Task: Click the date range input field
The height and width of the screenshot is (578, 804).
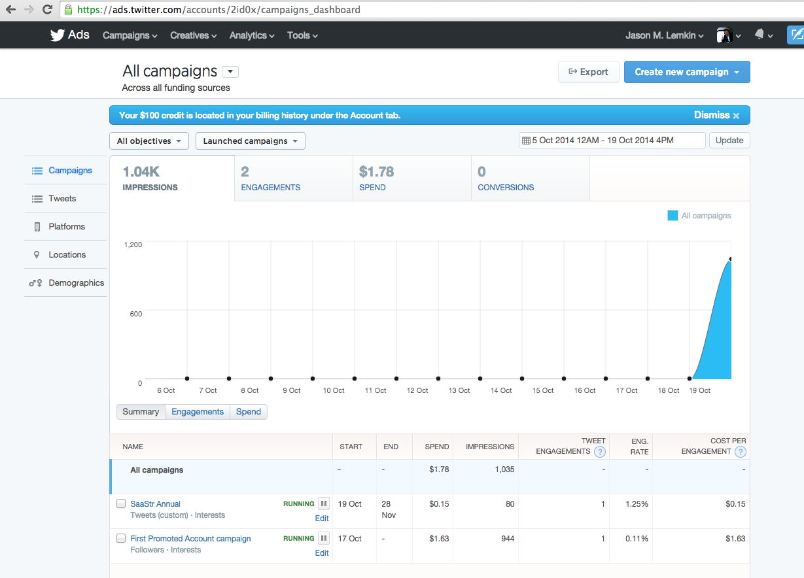Action: [612, 141]
